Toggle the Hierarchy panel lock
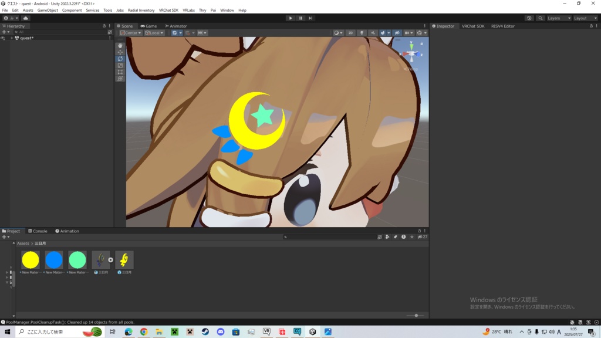Viewport: 601px width, 338px height. [104, 26]
